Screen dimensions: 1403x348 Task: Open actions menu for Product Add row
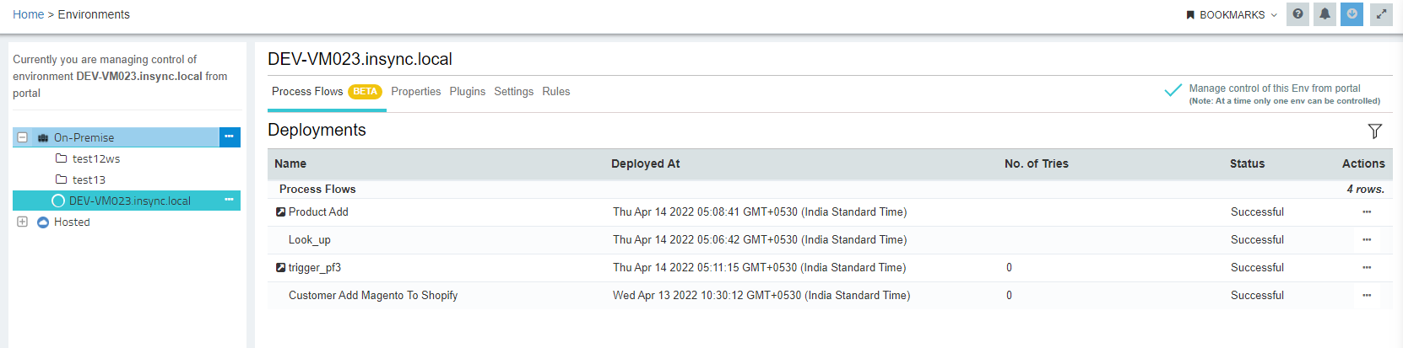pos(1366,212)
